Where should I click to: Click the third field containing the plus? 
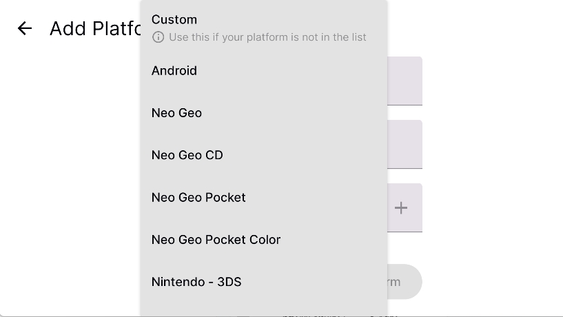[401, 207]
